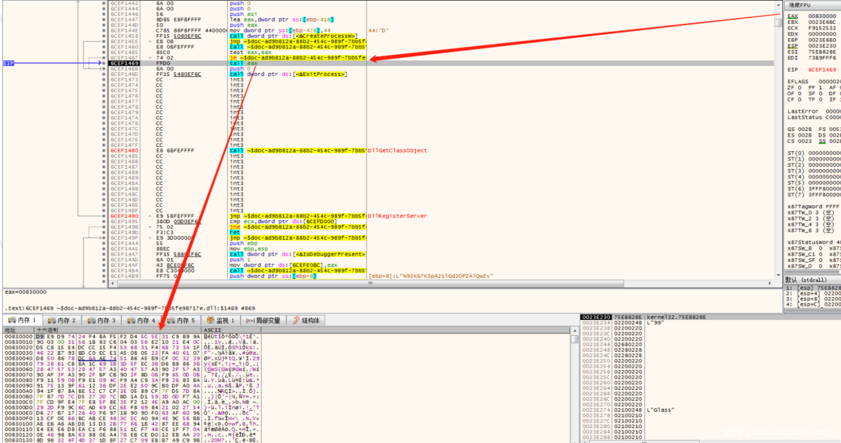Select the call ExitProcess instruction line
841x443 pixels.
pos(288,74)
